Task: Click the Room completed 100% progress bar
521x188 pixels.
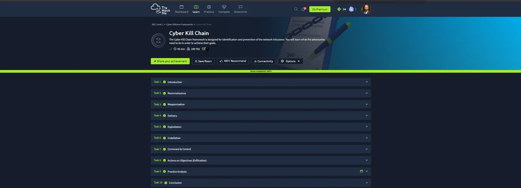Action: point(260,71)
